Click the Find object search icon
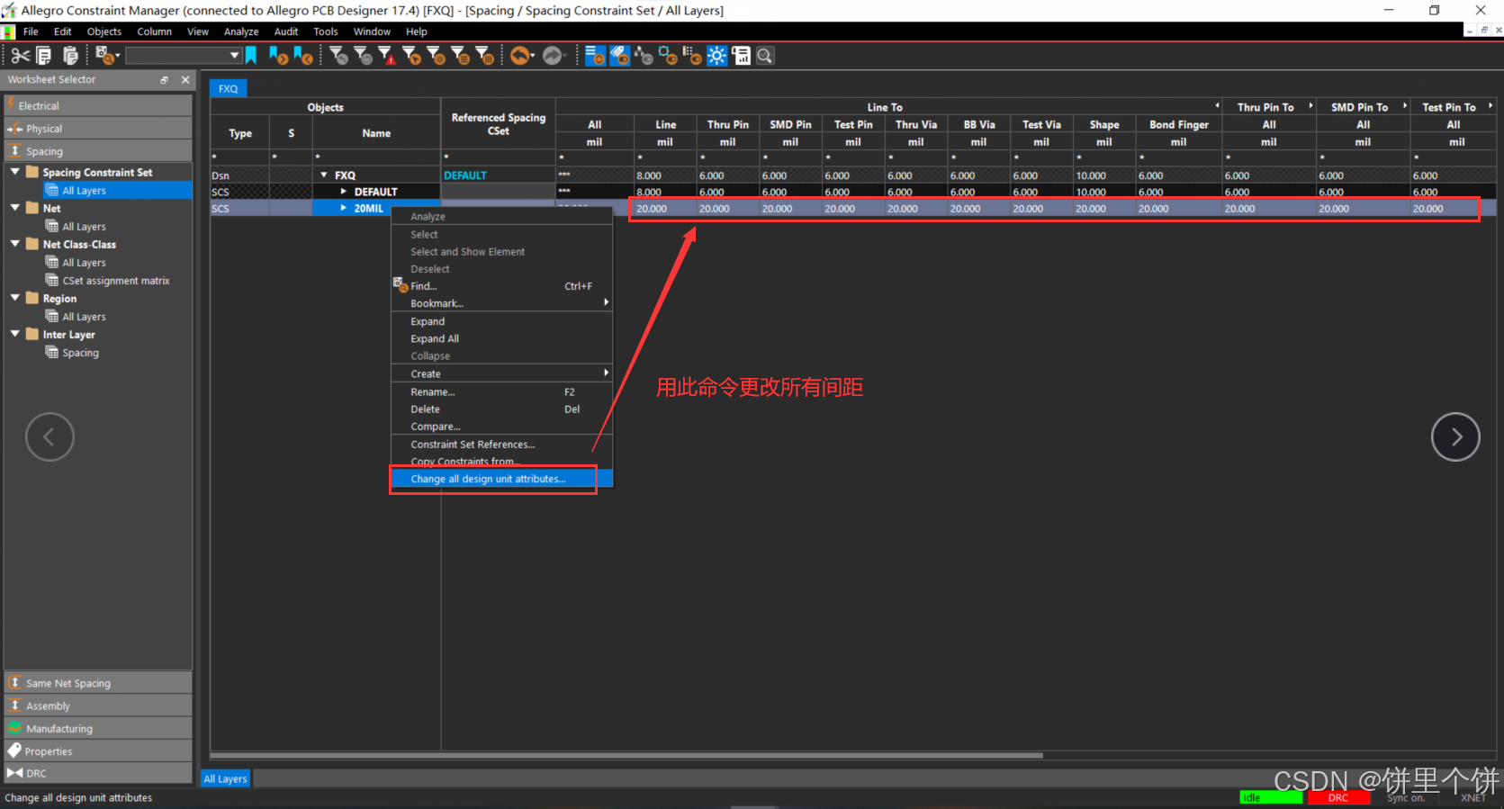 [x=105, y=56]
